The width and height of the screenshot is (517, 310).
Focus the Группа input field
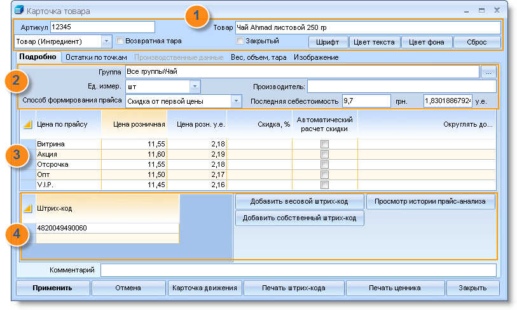click(x=302, y=72)
